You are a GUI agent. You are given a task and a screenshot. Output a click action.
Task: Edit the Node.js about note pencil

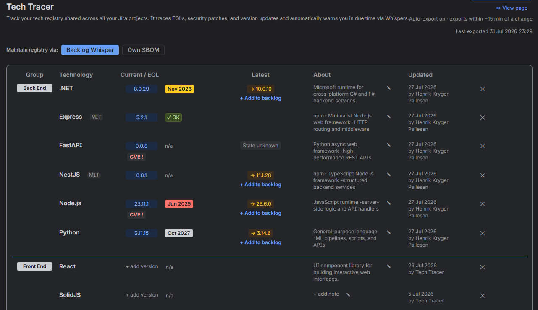pyautogui.click(x=389, y=203)
